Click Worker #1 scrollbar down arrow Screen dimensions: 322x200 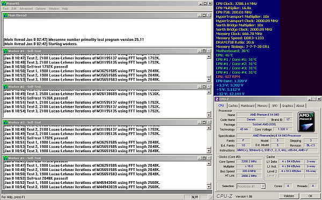tap(209, 79)
